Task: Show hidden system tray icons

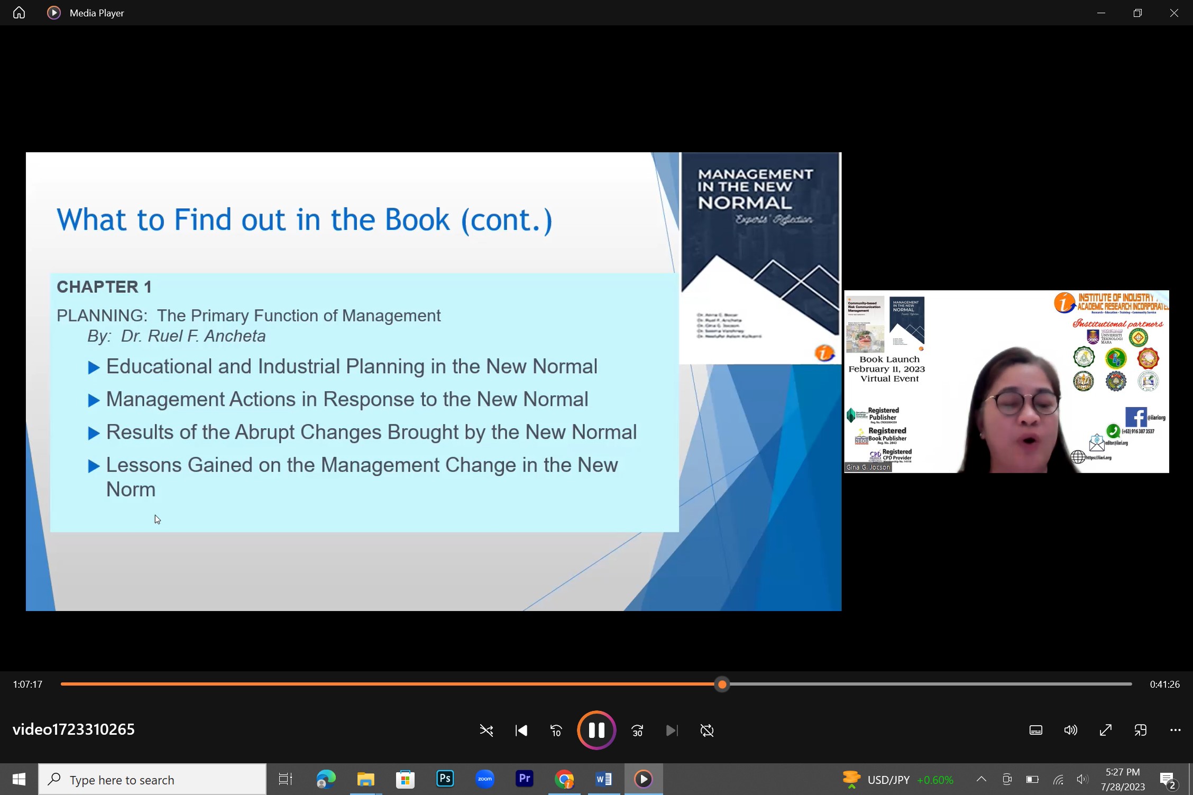Action: click(981, 779)
